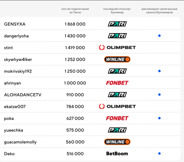Click the blue dot in mokrivskiy192 row

tap(159, 71)
